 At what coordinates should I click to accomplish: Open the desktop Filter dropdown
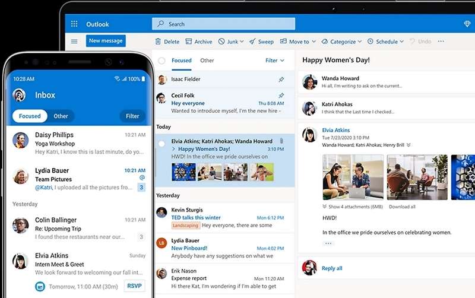(275, 61)
